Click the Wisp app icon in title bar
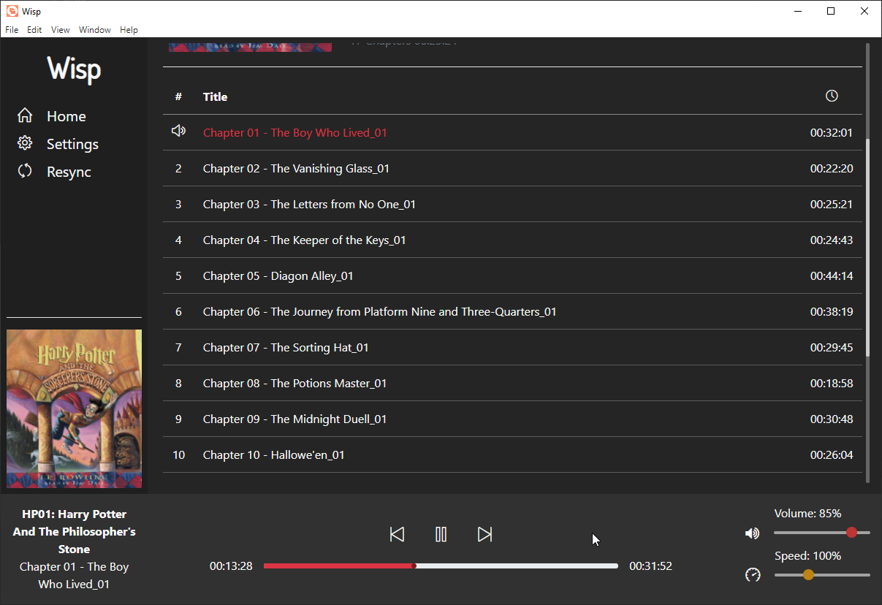This screenshot has width=882, height=605. click(x=12, y=11)
